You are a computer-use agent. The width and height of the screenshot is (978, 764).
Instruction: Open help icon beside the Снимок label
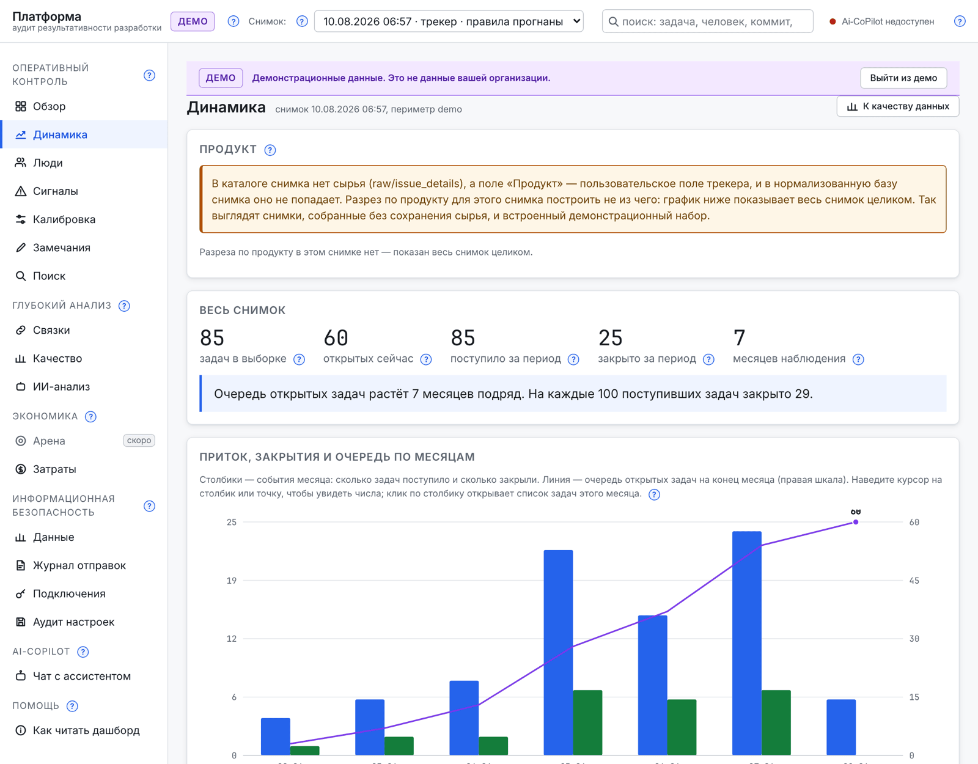302,21
